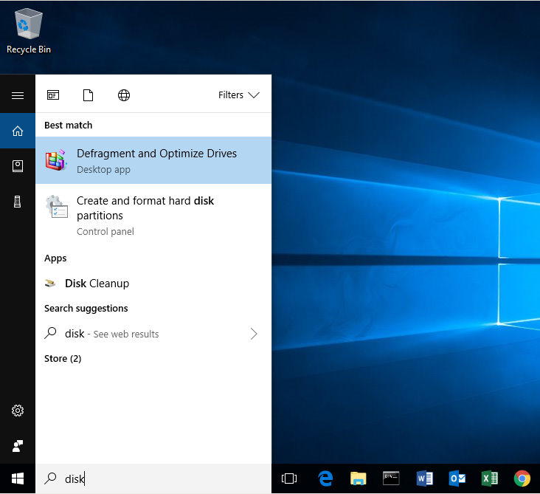Click the Feedback person icon in sidebar
Image resolution: width=540 pixels, height=494 pixels.
pos(18,446)
